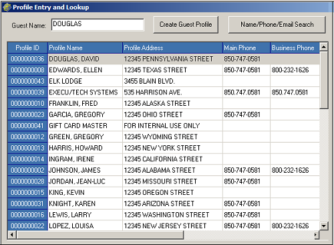Select profile ID 0000000036
The height and width of the screenshot is (245, 334).
[27, 59]
